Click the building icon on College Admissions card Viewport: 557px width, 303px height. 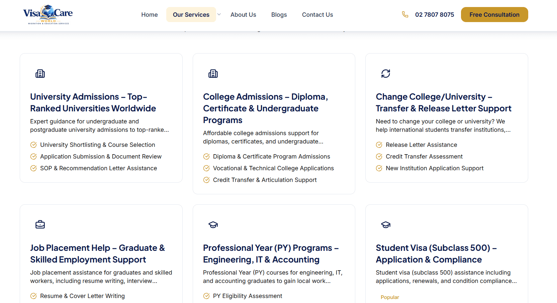point(213,74)
